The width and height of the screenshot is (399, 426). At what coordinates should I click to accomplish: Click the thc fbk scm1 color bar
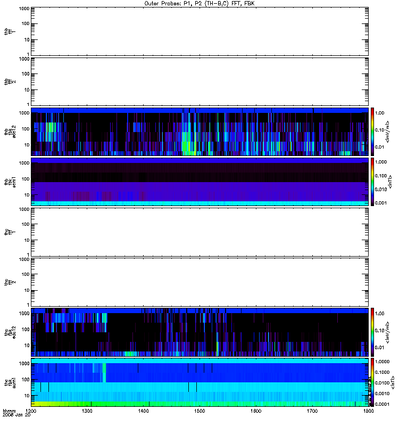[372, 382]
